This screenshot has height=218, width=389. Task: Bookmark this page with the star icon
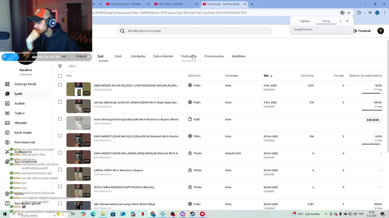(x=349, y=13)
